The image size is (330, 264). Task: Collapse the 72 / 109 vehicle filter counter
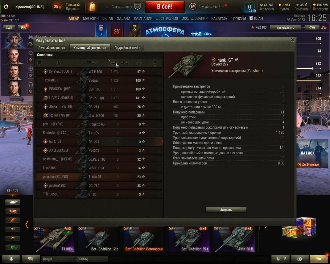(x=22, y=190)
